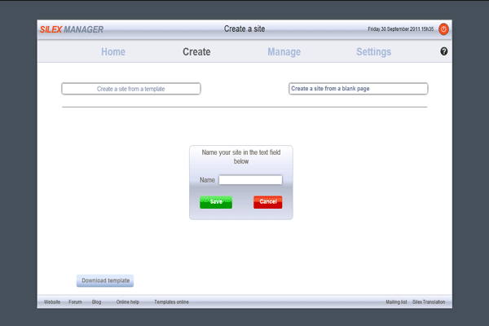Click the 'Create a site' header title
This screenshot has width=489, height=326.
(x=244, y=29)
